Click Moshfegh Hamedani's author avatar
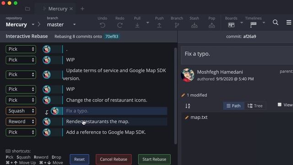 [188, 75]
